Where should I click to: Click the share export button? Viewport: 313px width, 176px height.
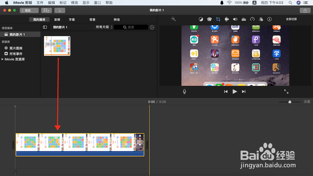click(305, 10)
